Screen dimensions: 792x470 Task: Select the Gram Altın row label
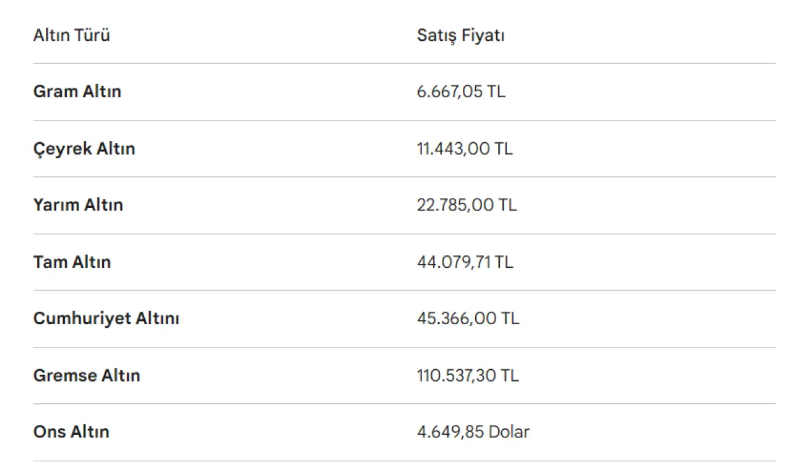click(x=77, y=92)
